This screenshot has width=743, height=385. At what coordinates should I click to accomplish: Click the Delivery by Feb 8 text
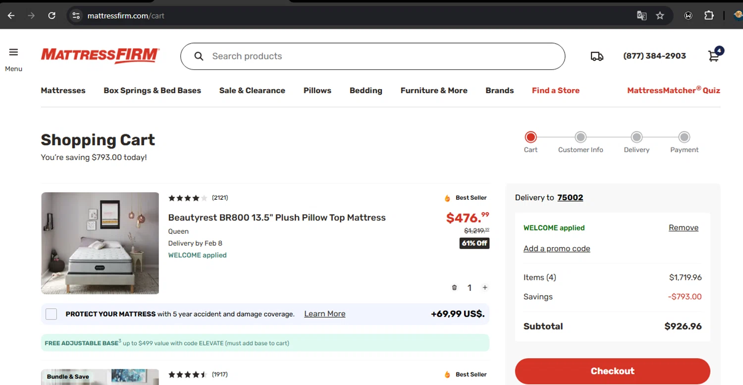[x=195, y=243]
